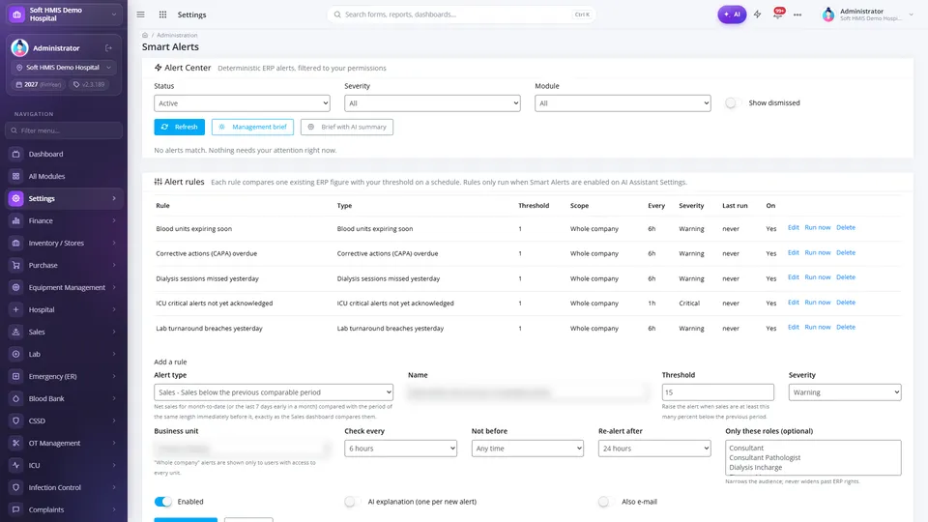The width and height of the screenshot is (928, 522).
Task: Select Consultant Pathologist in roles list
Action: tap(765, 457)
